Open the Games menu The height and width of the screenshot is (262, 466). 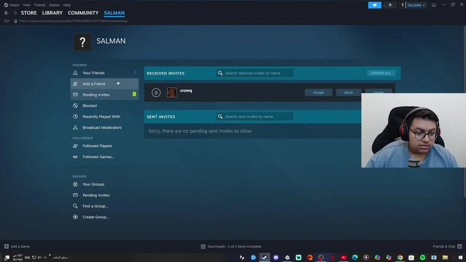[54, 5]
